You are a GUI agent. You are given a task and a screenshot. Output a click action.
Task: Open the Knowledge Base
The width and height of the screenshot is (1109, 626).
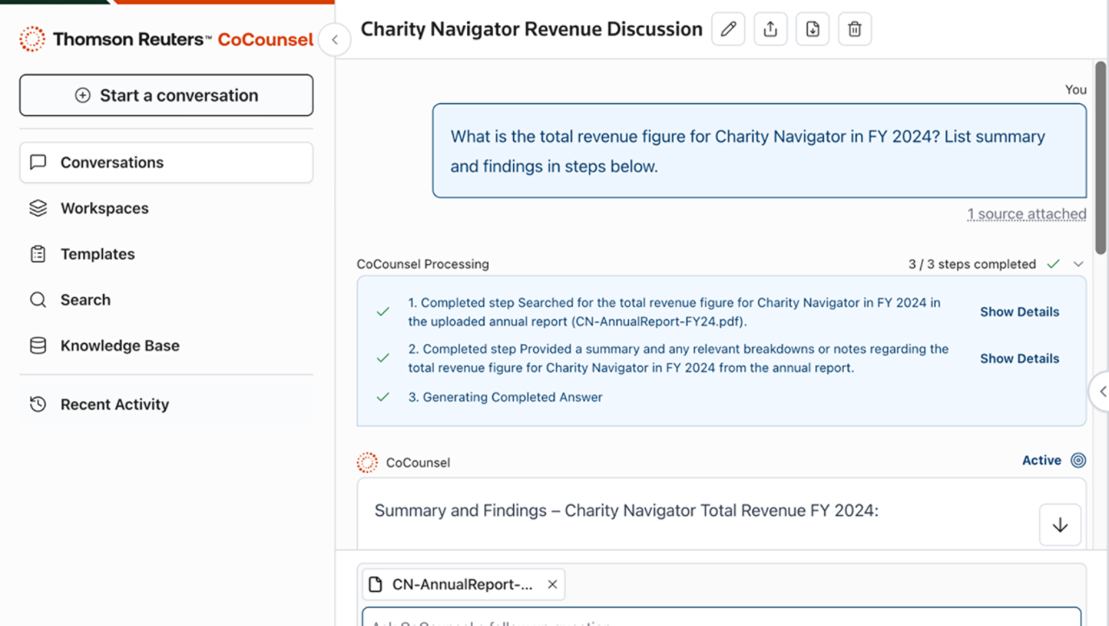[x=120, y=346]
